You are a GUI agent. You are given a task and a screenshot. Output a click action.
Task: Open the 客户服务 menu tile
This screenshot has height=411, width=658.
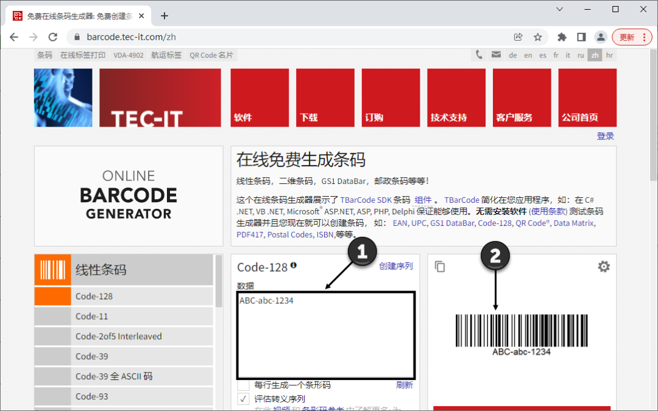(x=522, y=97)
